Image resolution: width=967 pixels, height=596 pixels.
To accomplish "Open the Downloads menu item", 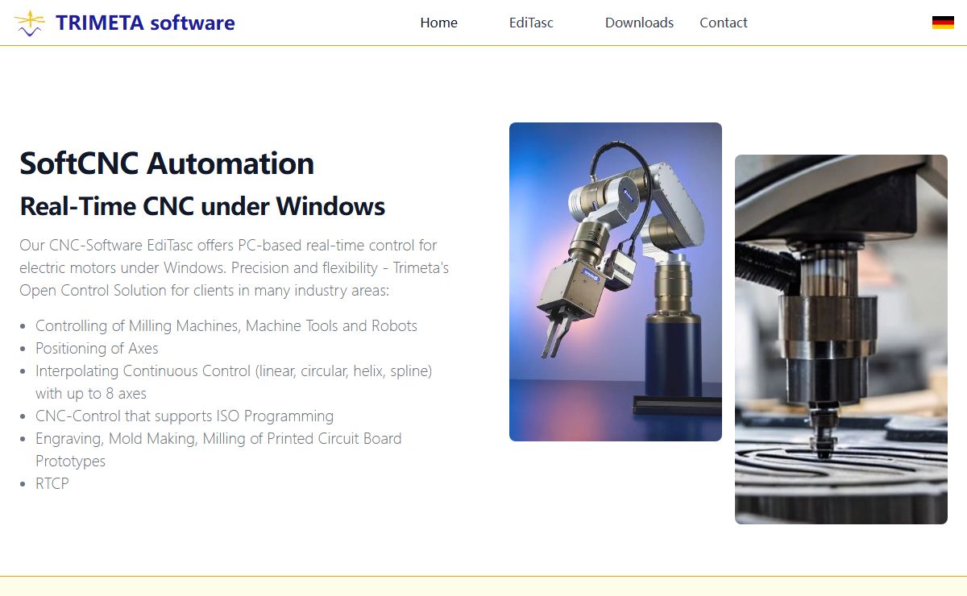I will coord(639,23).
